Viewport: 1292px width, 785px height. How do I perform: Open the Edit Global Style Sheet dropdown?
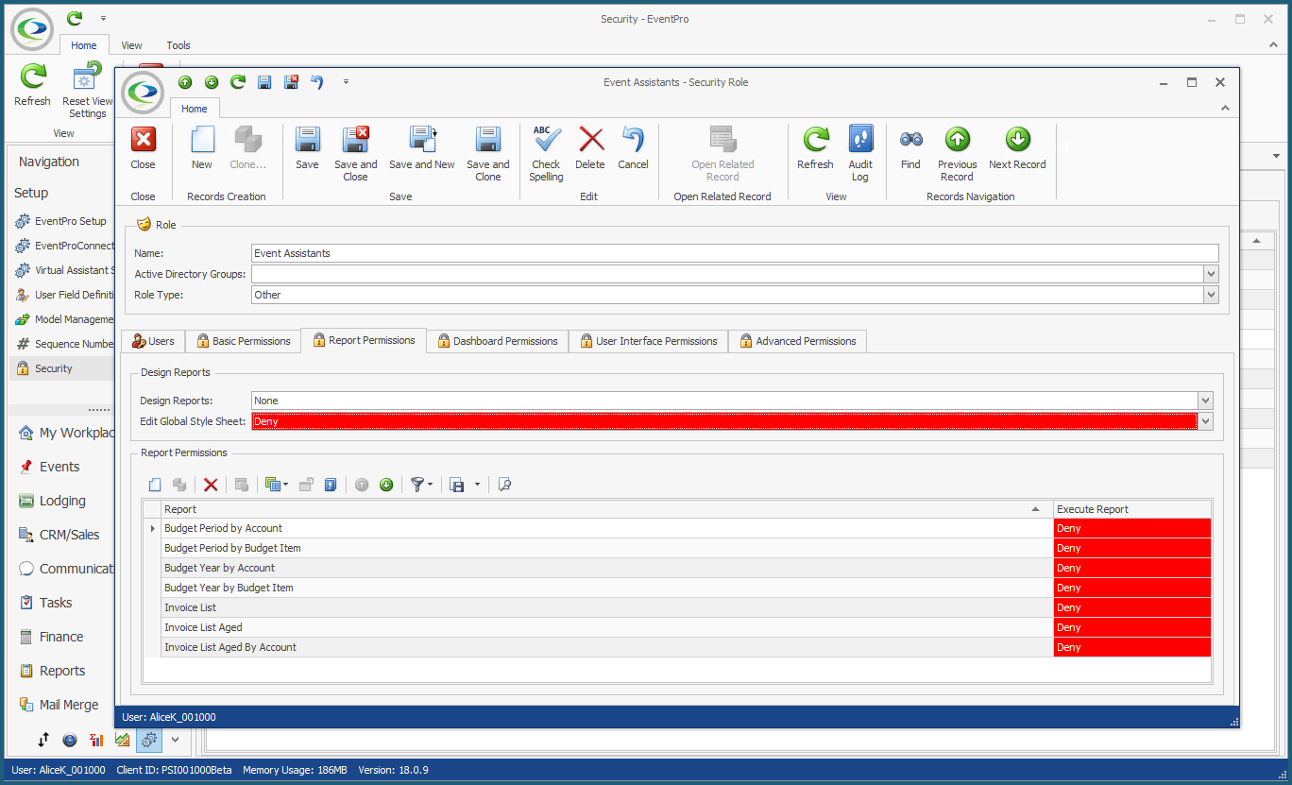click(1204, 421)
